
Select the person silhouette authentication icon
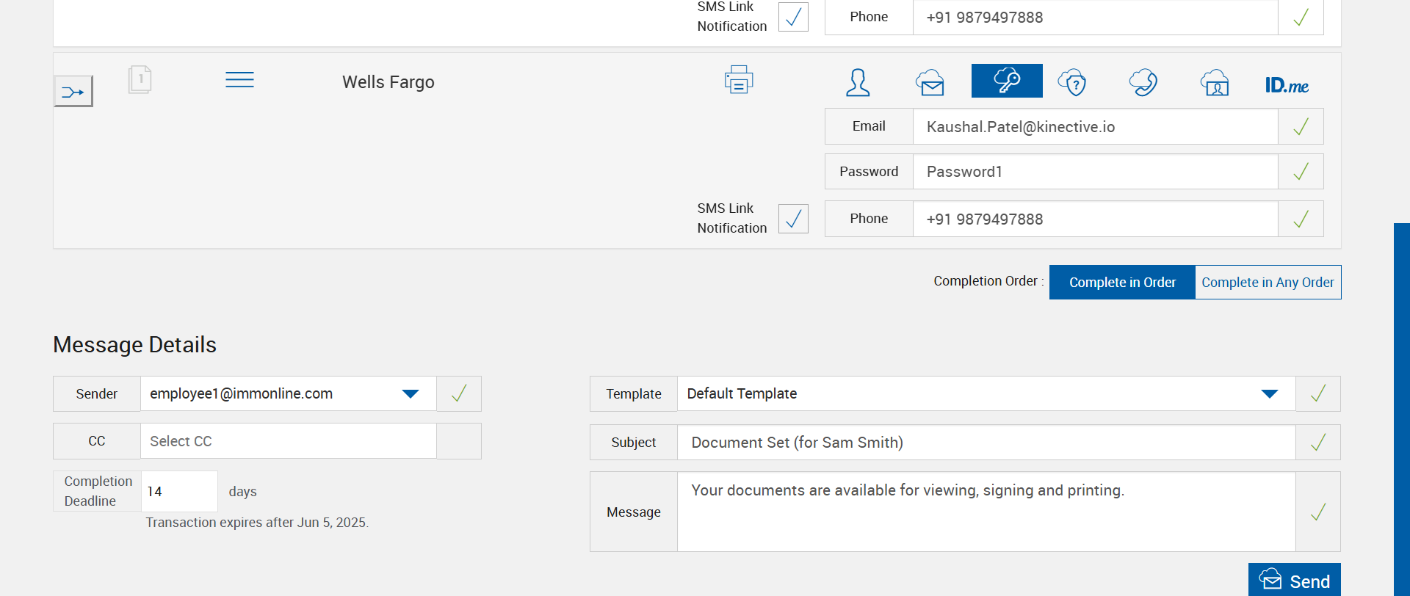tap(857, 82)
